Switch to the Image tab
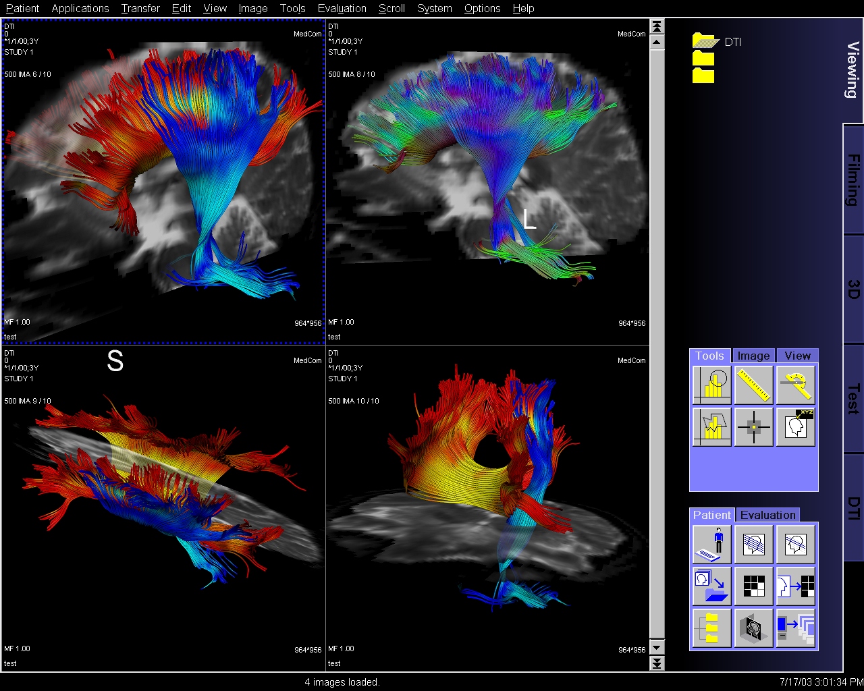864x691 pixels. click(753, 356)
